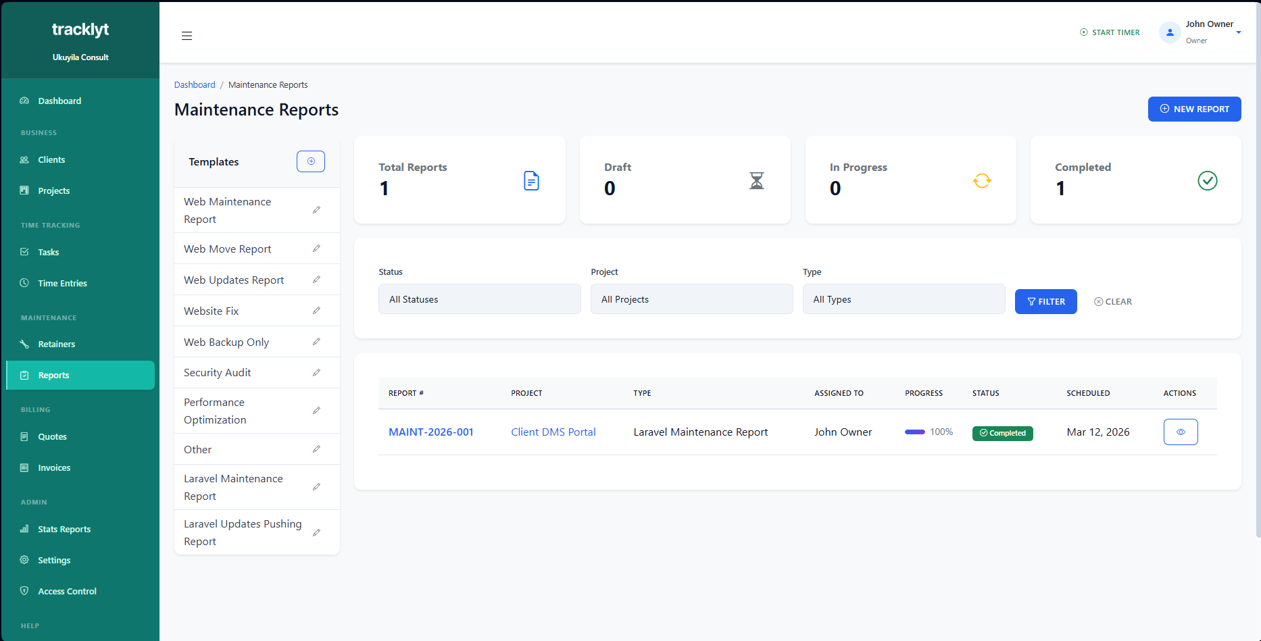Open the MAINT-2026-001 report link
The height and width of the screenshot is (641, 1261).
coord(430,432)
